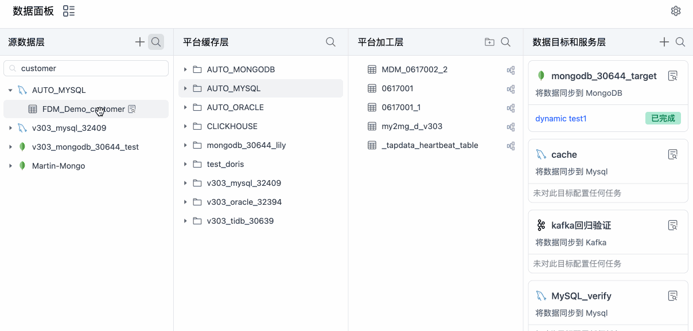Expand the CLICKHOUSE folder
This screenshot has height=331, width=693.
185,126
